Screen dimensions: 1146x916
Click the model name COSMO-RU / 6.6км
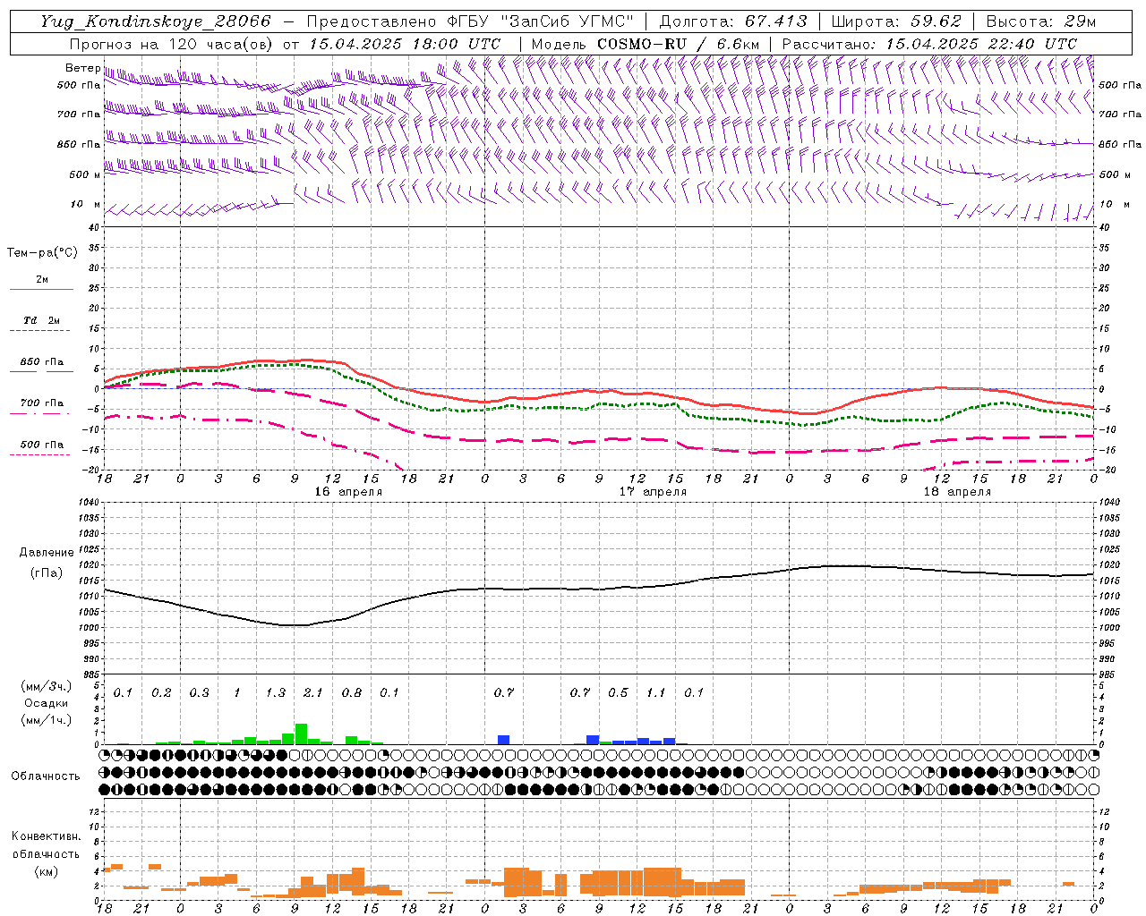[x=678, y=44]
